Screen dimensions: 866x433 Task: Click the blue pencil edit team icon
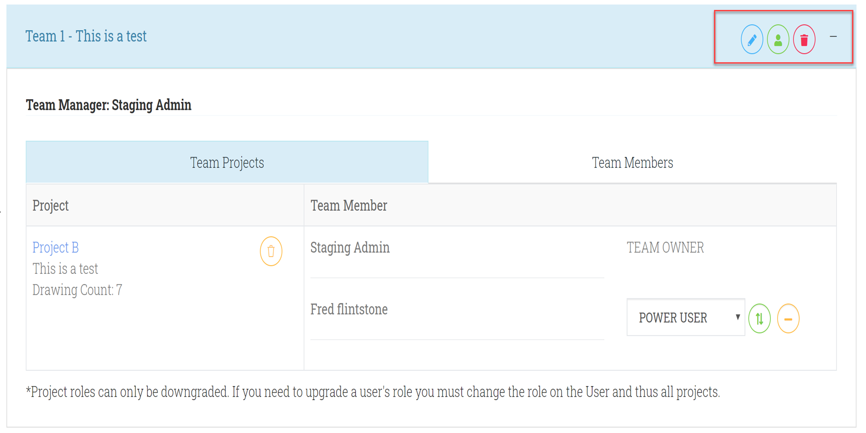752,40
